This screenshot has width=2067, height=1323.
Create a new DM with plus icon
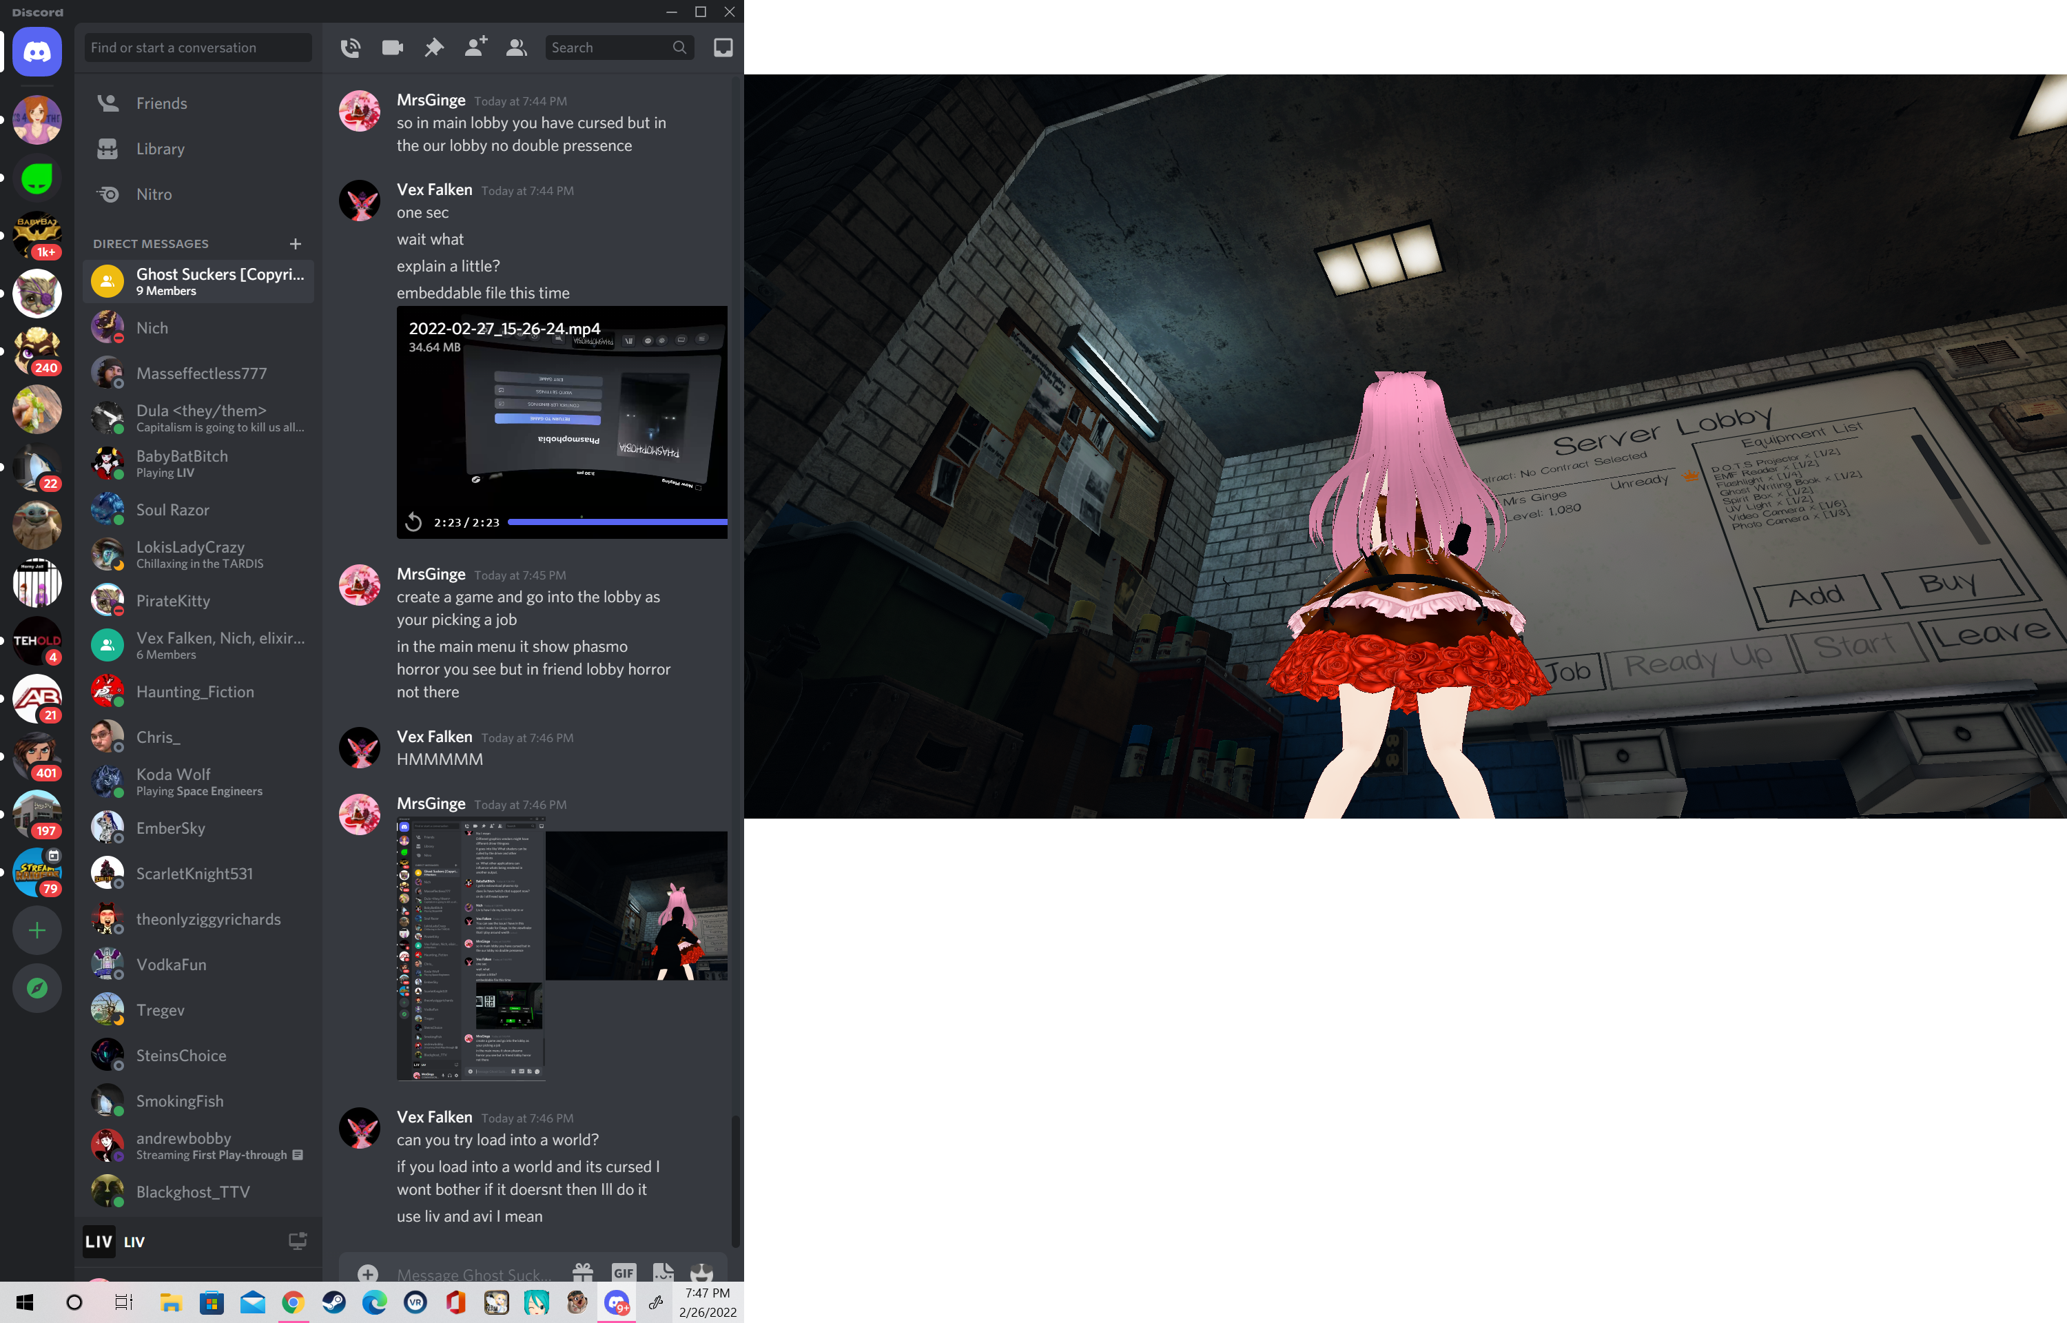296,244
